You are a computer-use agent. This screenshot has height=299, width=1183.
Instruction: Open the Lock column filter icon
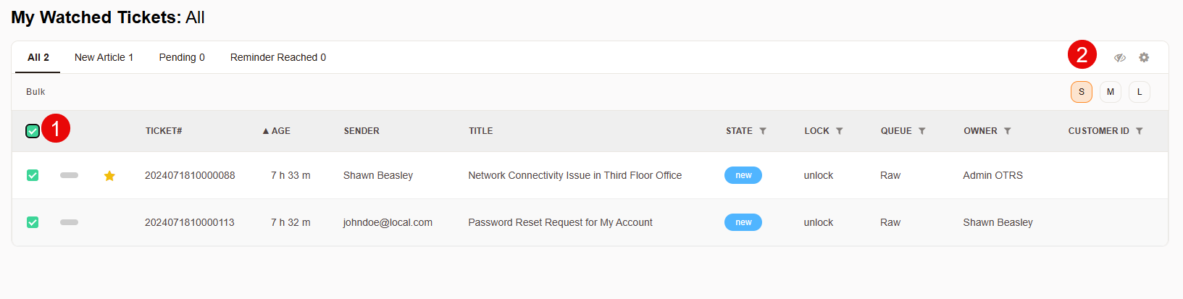pos(840,131)
